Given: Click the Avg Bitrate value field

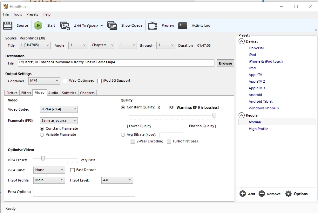Looking at the screenshot, I should 171,135.
